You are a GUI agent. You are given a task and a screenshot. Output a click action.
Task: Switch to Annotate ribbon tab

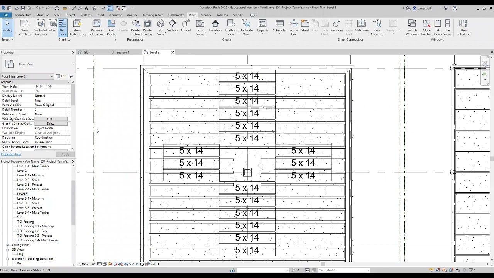coord(115,15)
